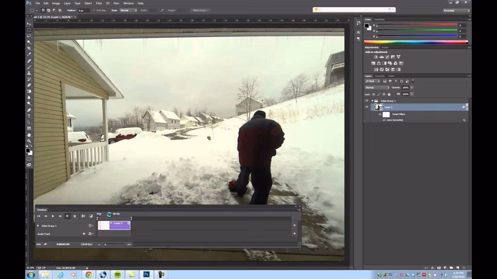The width and height of the screenshot is (497, 279).
Task: Expand Video Group 1 in the timeline
Action: (38, 226)
